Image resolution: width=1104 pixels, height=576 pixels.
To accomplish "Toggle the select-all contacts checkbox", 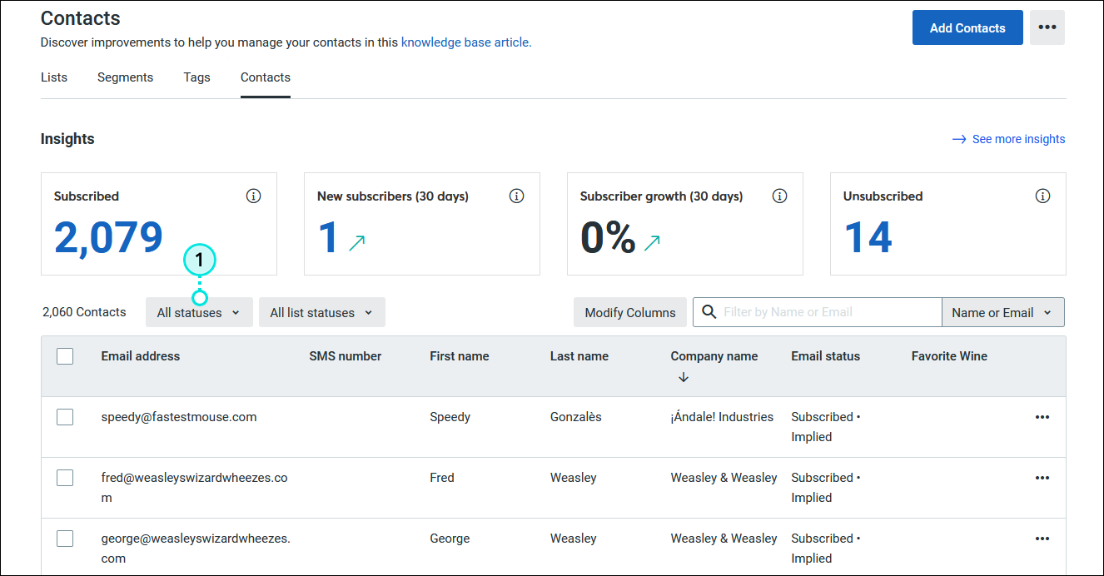I will pos(65,356).
